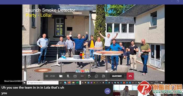Turn on the camera in meeting toolbar
The width and height of the screenshot is (183, 96).
pyautogui.click(x=61, y=76)
